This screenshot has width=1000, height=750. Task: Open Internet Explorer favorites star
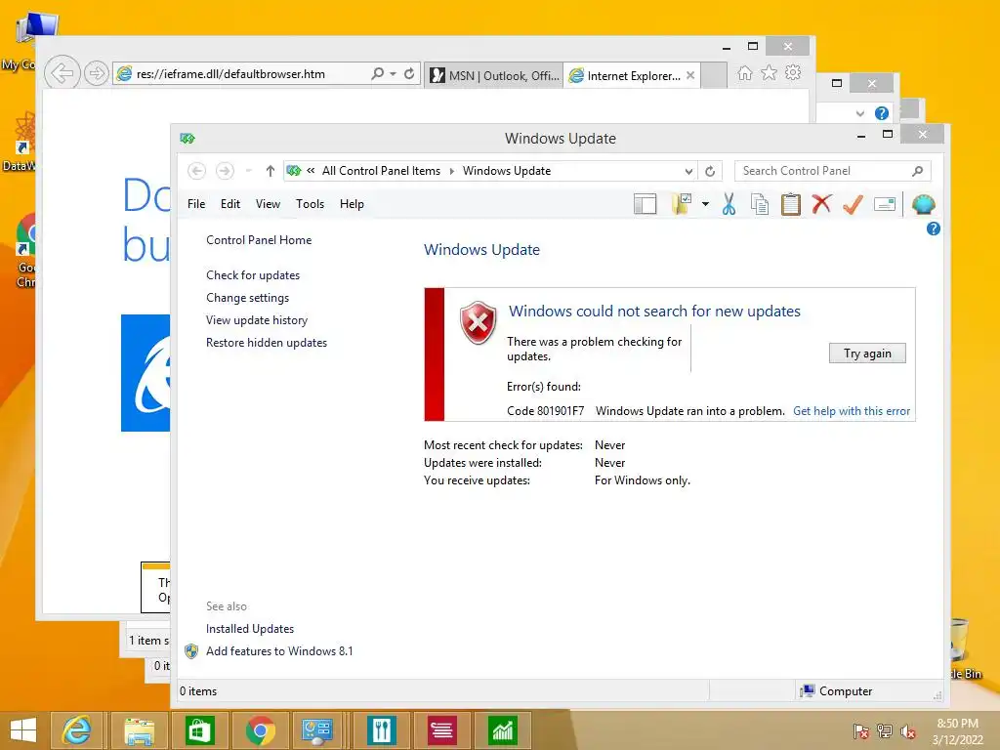(770, 72)
